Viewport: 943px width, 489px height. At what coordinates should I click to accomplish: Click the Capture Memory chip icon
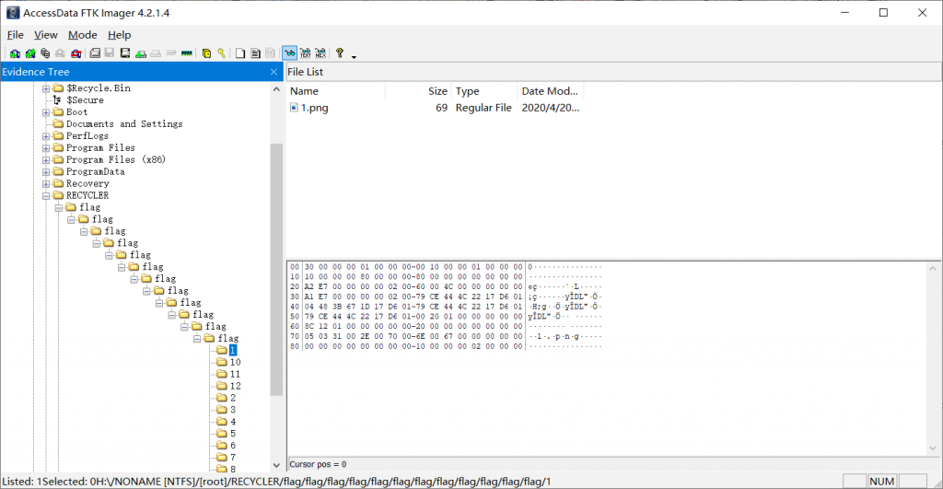tap(186, 53)
